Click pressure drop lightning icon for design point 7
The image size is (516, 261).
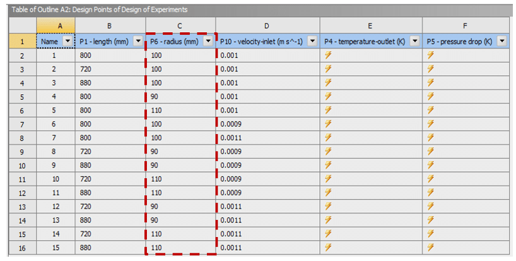(431, 137)
